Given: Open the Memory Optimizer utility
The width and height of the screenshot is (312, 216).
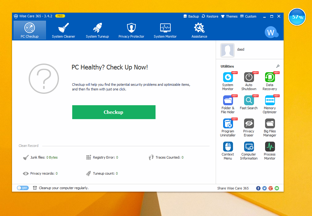Looking at the screenshot, I should click(270, 104).
